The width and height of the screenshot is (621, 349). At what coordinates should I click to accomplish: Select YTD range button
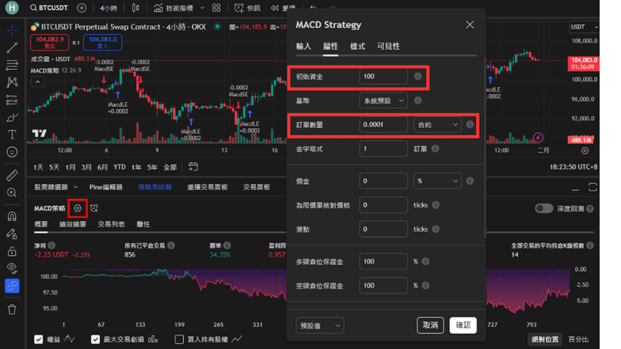(120, 167)
